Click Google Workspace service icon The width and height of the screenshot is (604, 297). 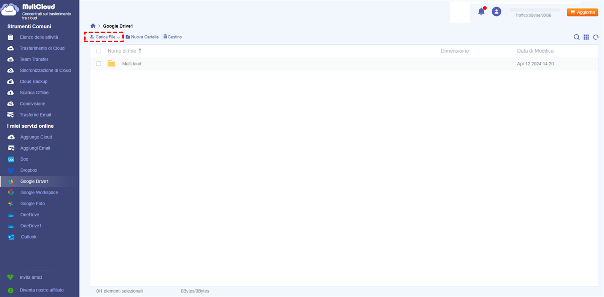tap(11, 192)
